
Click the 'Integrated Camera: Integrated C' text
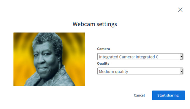[x=129, y=57]
